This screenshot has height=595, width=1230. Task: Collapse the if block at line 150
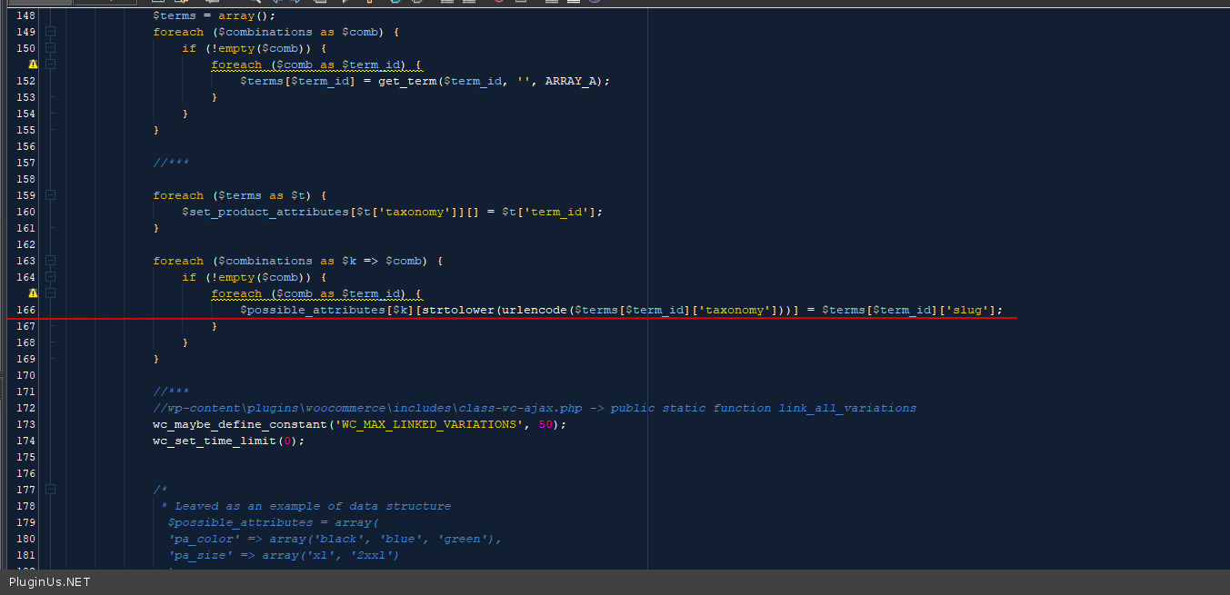click(x=51, y=48)
